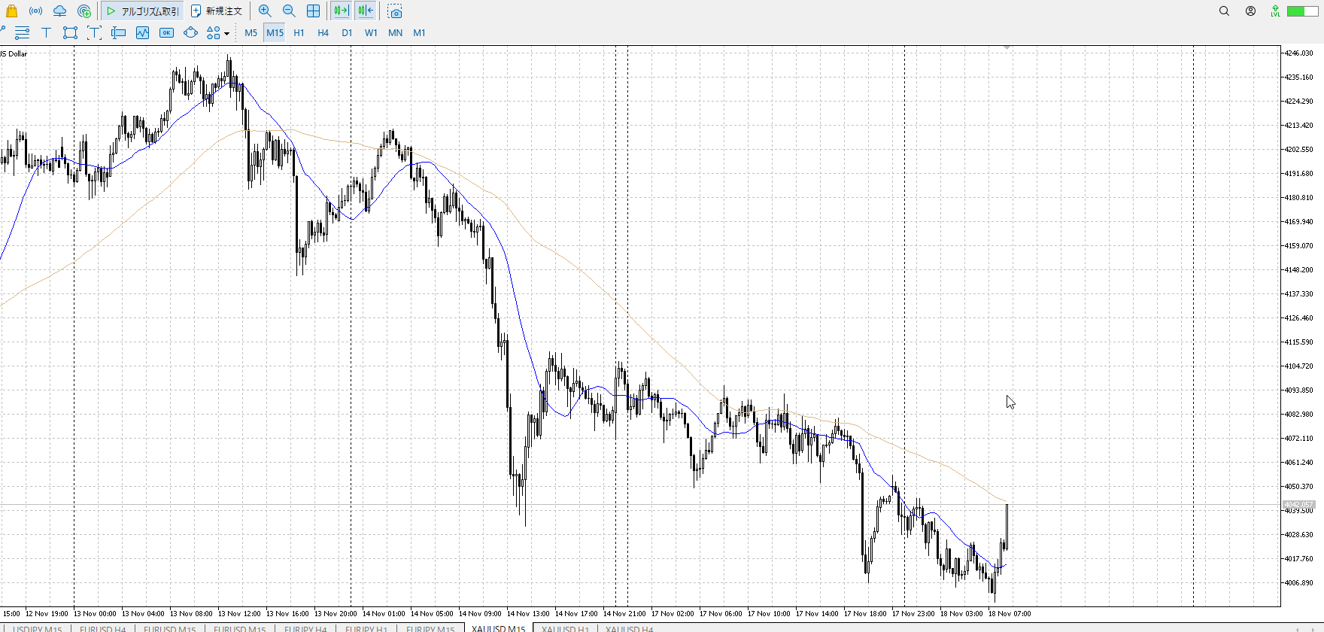Click the signals broadcast icon

(35, 11)
